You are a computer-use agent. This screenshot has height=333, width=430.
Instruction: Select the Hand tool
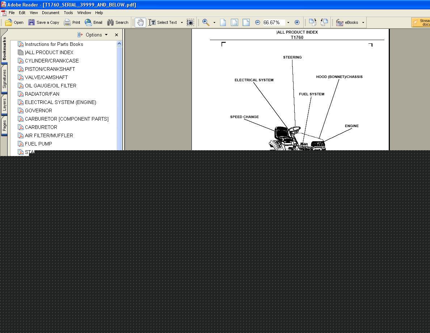coord(140,22)
